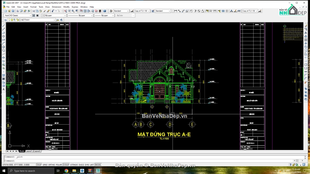This screenshot has height=174, width=310.
Task: Click the Plot printer icon
Action: (18, 11)
